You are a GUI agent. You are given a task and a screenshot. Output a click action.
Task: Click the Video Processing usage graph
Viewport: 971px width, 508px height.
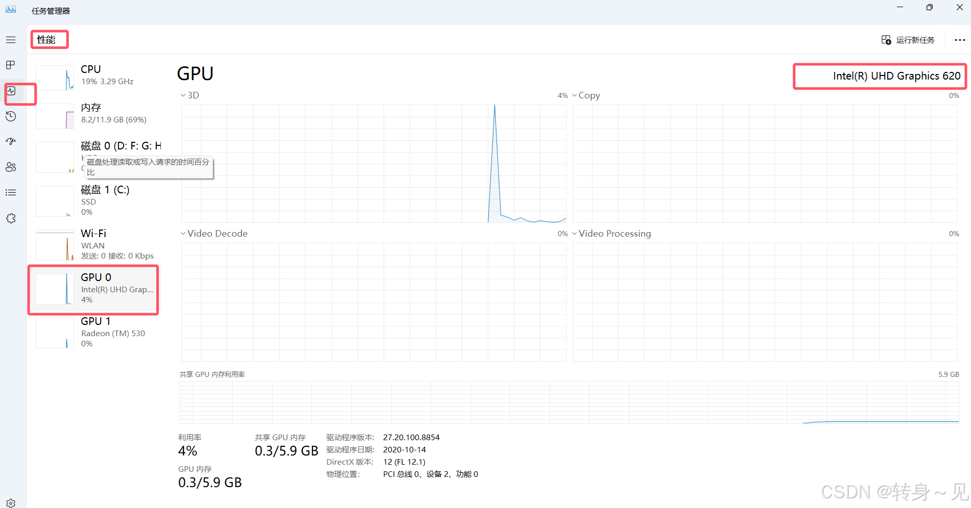(x=765, y=302)
